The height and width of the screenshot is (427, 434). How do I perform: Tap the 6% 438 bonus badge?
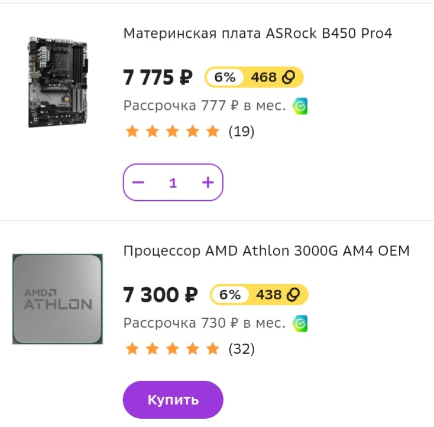tap(259, 295)
